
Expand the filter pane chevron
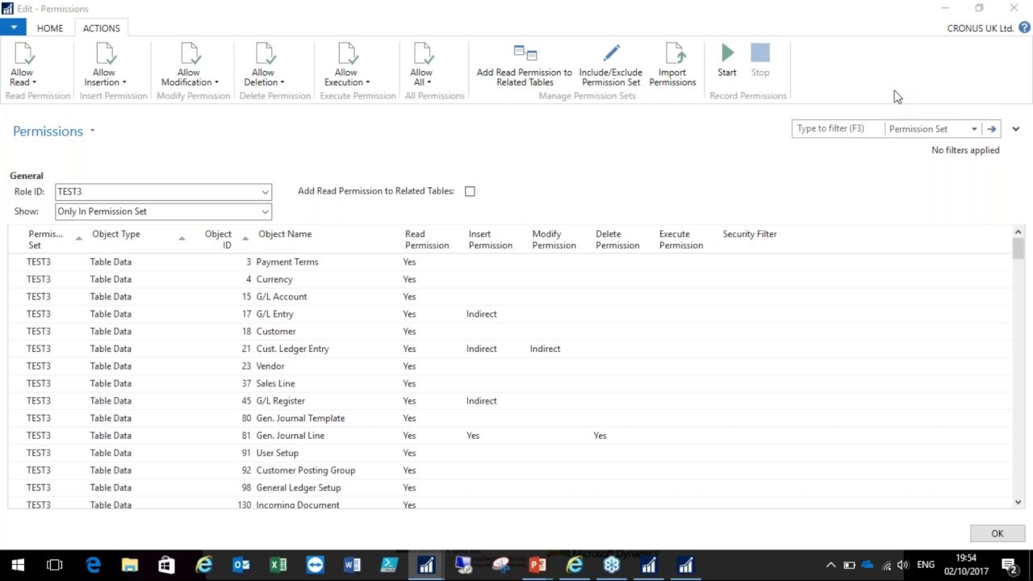click(x=1016, y=129)
